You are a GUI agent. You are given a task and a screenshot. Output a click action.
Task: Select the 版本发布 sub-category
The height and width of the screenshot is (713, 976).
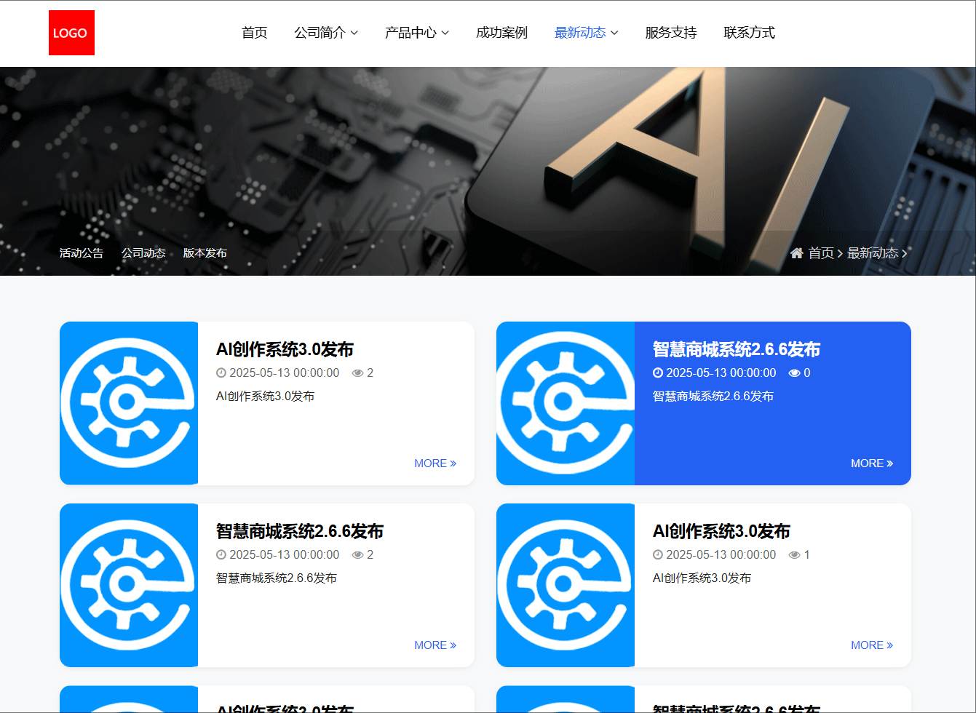click(x=205, y=253)
